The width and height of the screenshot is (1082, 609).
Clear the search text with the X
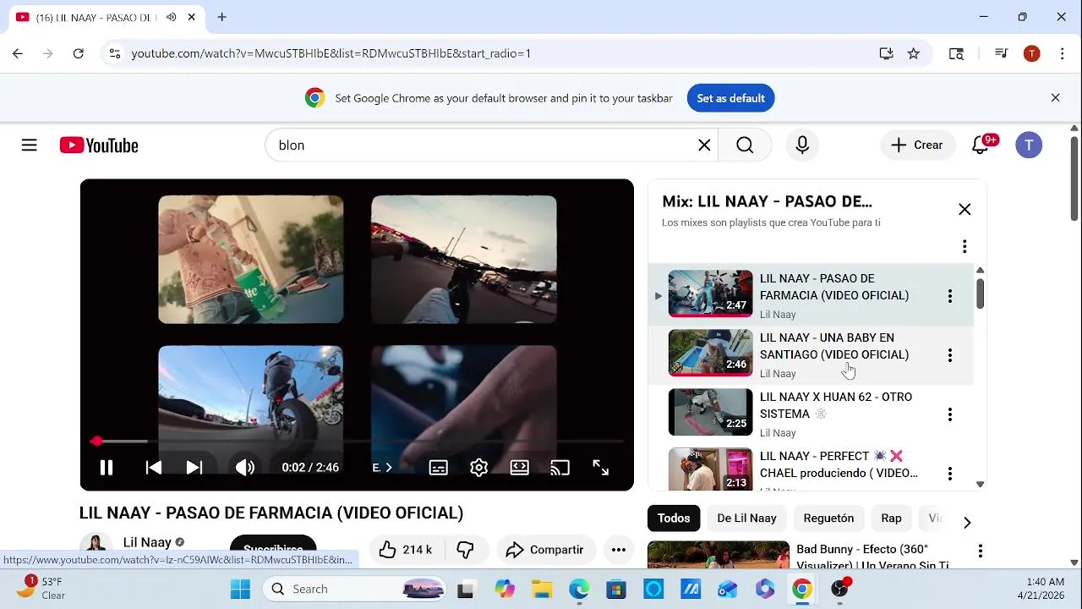(x=704, y=145)
